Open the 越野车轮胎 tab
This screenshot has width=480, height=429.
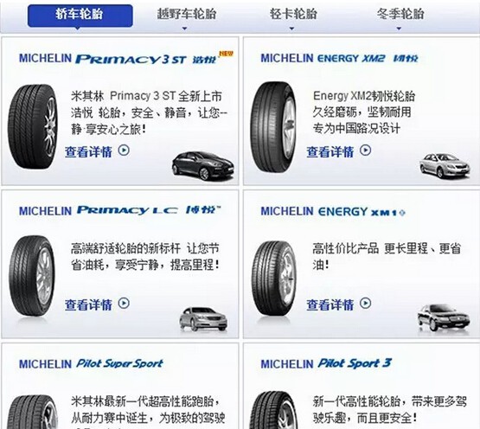pos(187,14)
